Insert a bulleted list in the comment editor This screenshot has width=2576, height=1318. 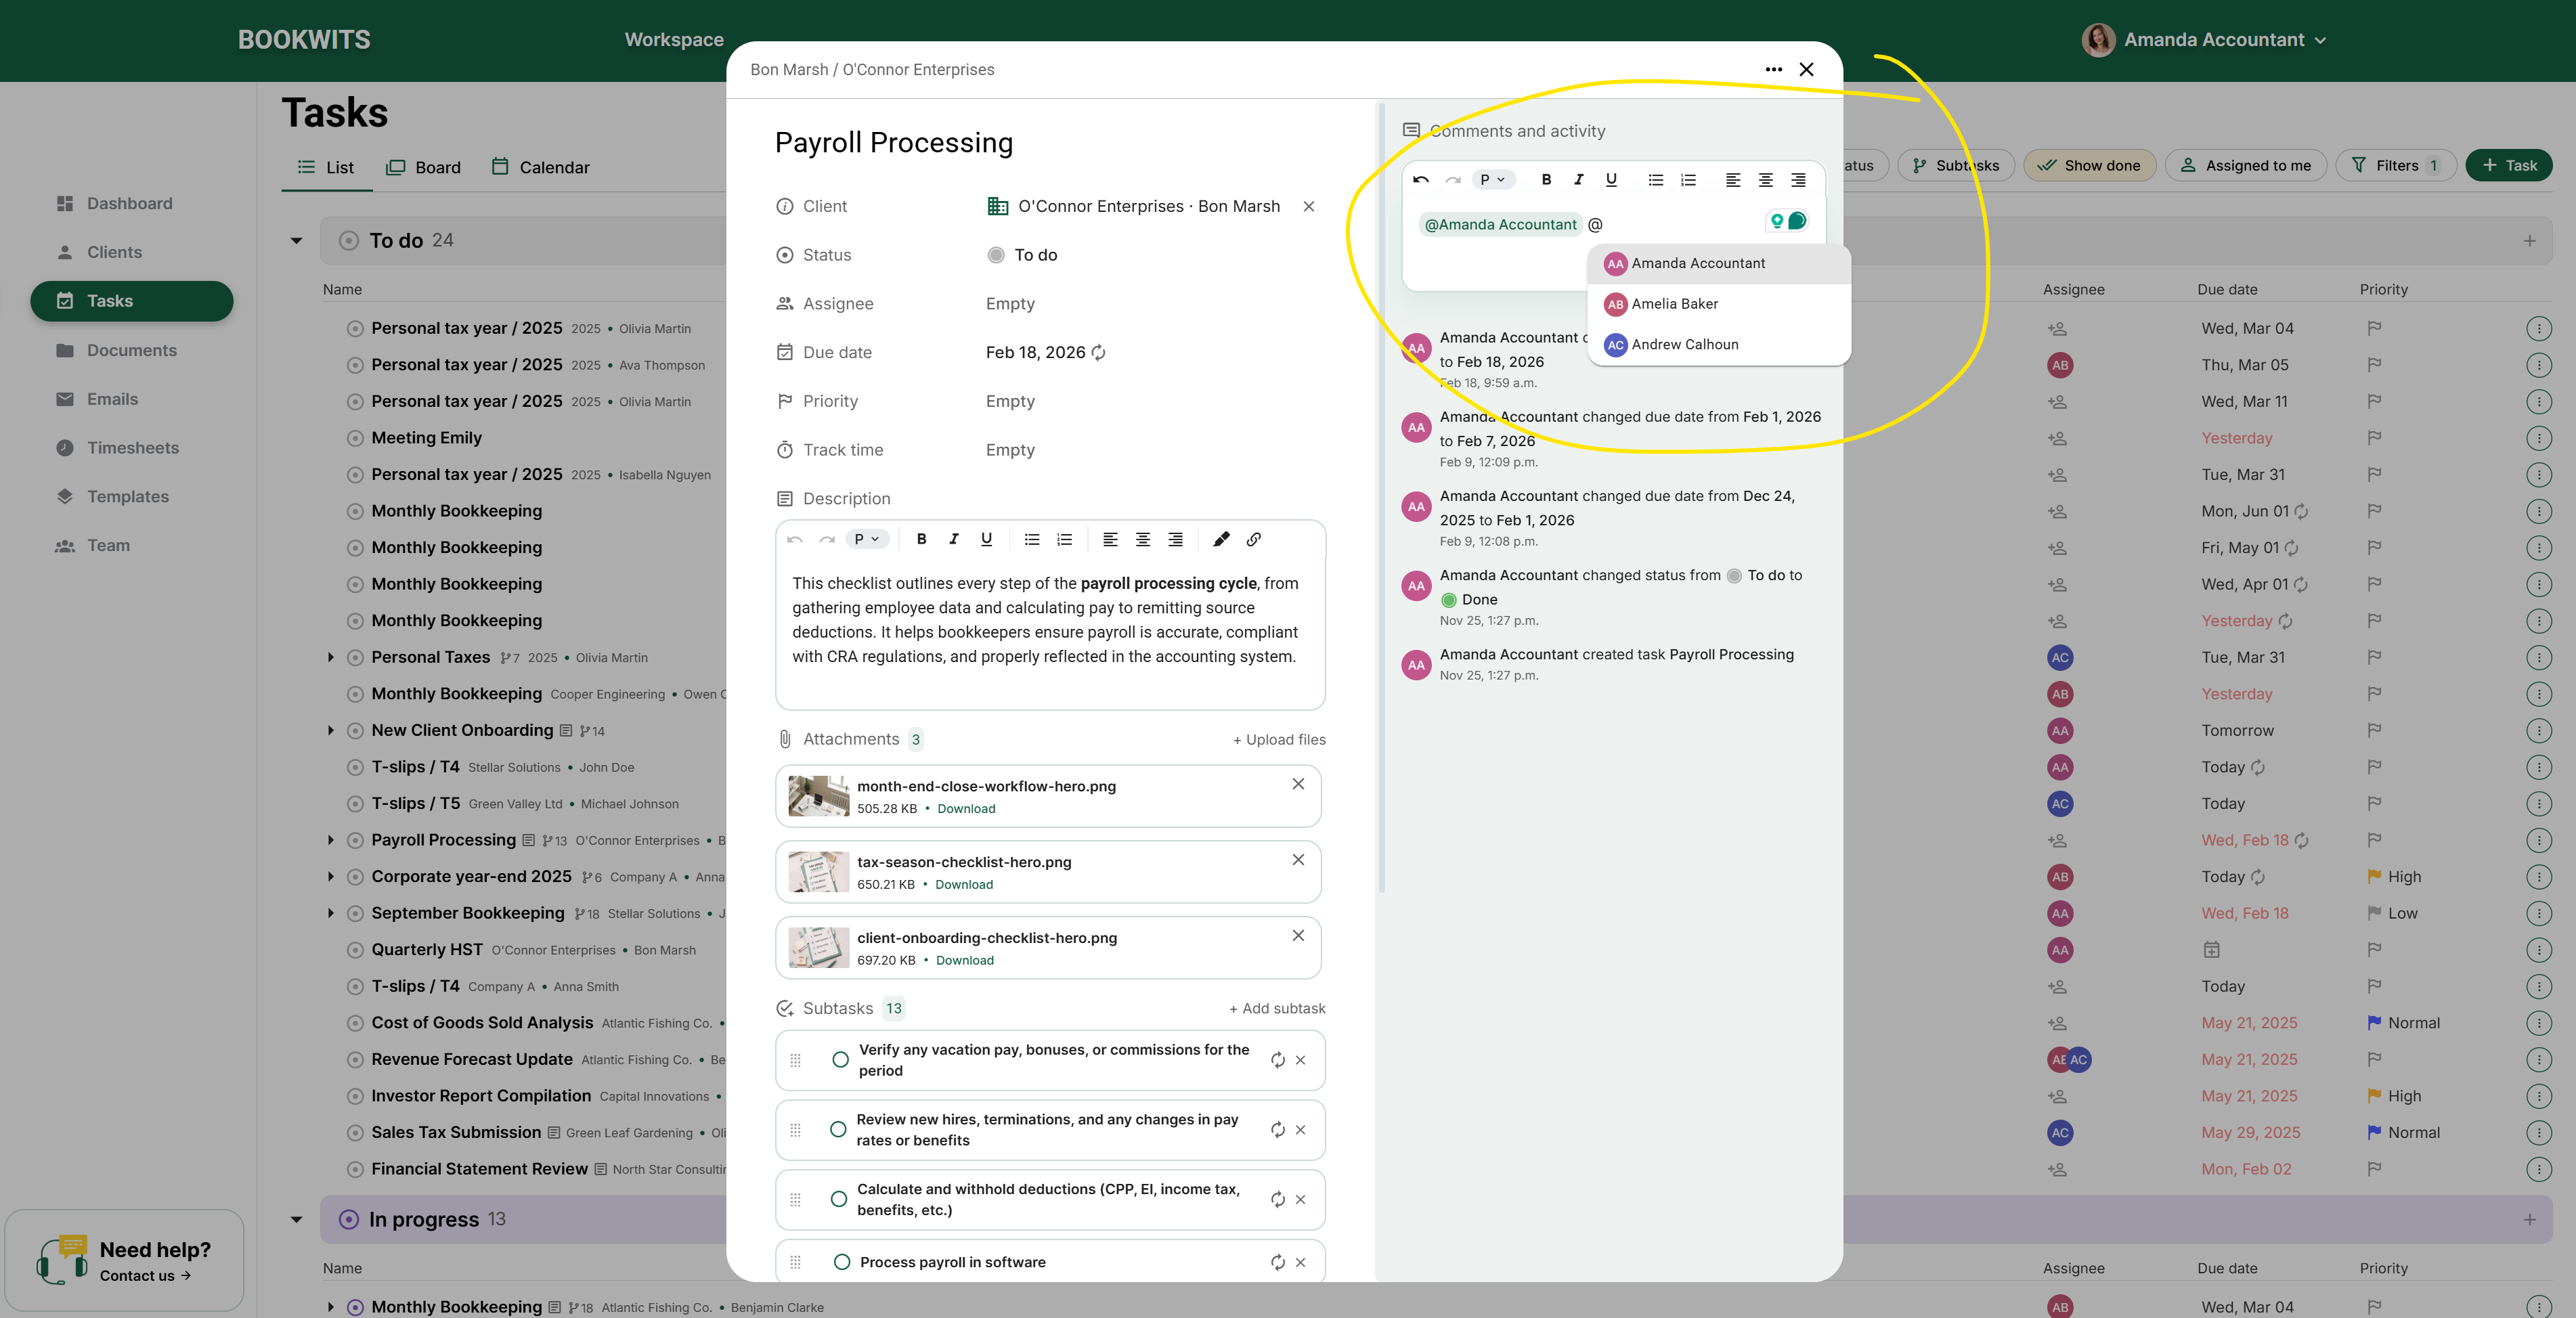pyautogui.click(x=1655, y=180)
